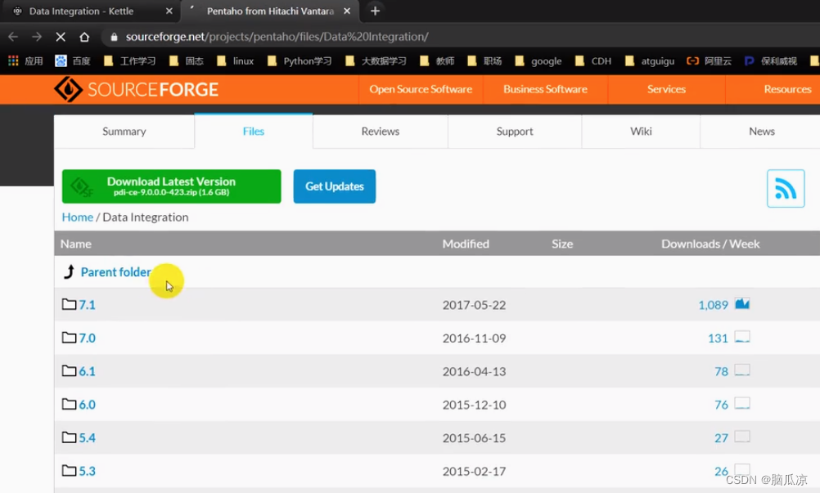Open a new browser tab
Image resolution: width=820 pixels, height=493 pixels.
[x=375, y=11]
